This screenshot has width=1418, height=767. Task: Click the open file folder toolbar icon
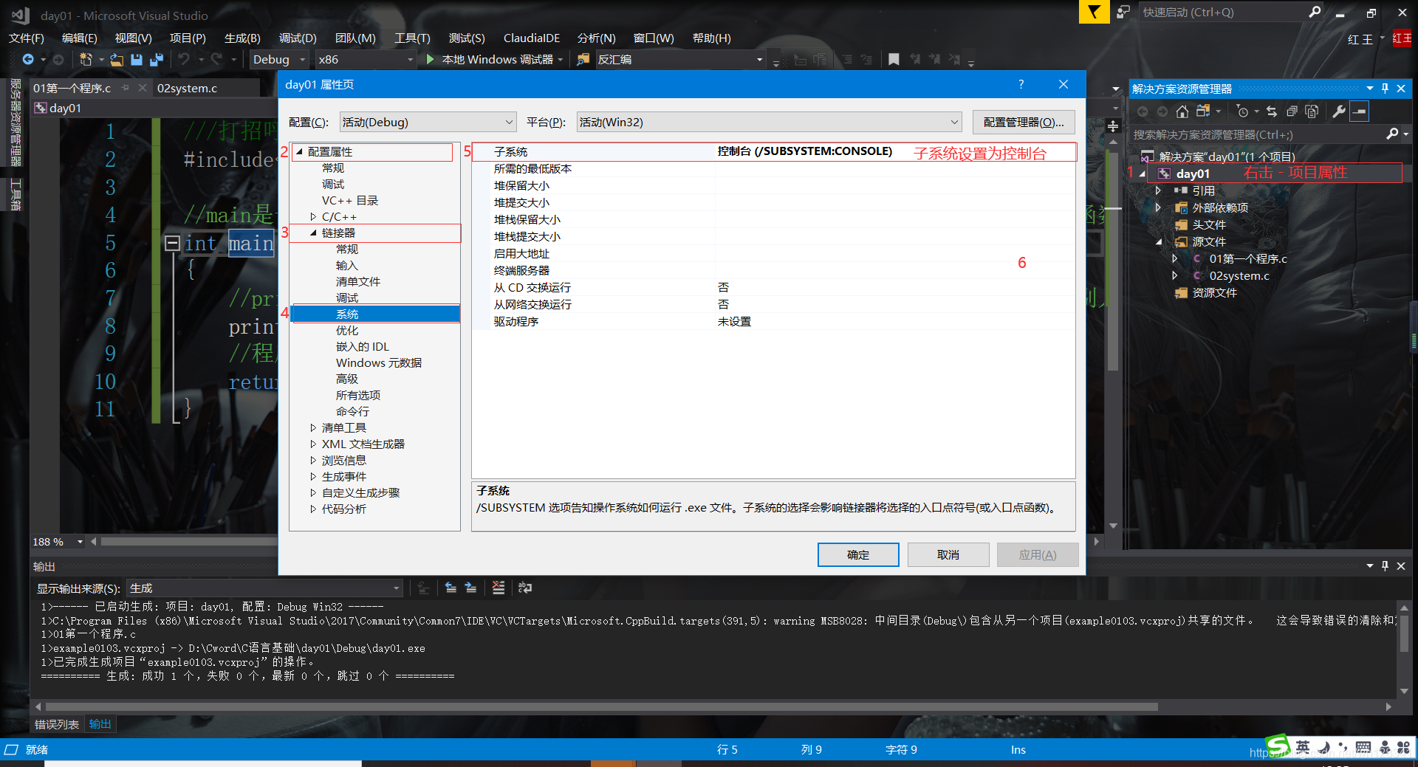tap(117, 60)
